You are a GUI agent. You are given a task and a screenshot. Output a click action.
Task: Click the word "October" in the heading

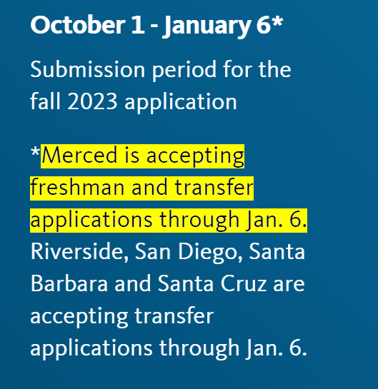point(78,25)
